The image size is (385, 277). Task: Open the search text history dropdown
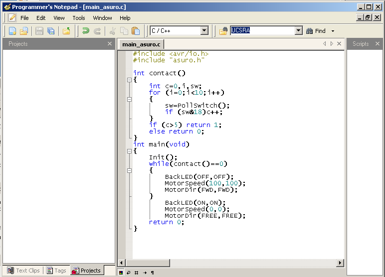298,30
